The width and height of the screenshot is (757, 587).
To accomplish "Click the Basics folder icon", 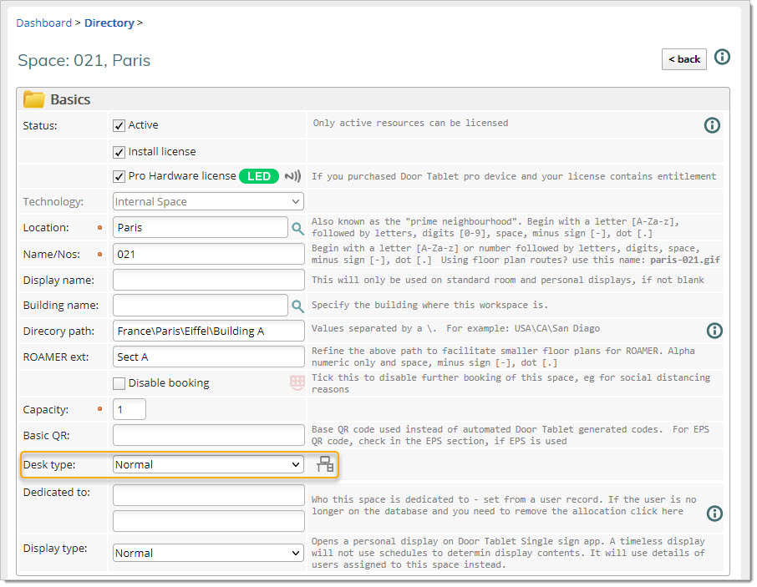I will (x=33, y=100).
